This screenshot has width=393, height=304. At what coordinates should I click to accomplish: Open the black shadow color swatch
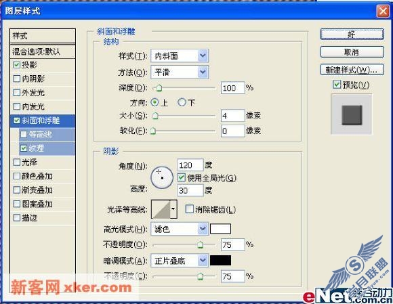(x=220, y=261)
